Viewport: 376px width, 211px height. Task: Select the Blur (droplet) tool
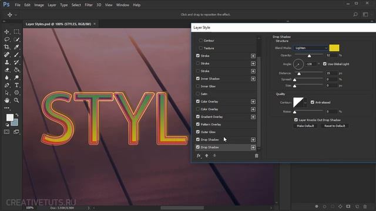pyautogui.click(x=6, y=77)
